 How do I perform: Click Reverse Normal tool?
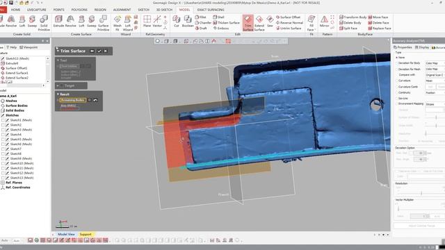click(289, 23)
